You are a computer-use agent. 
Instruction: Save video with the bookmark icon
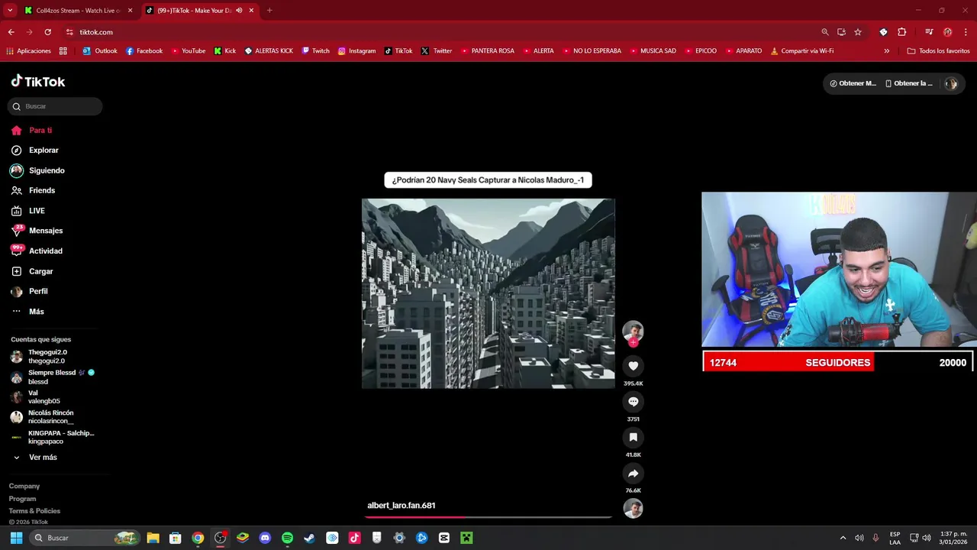point(633,437)
